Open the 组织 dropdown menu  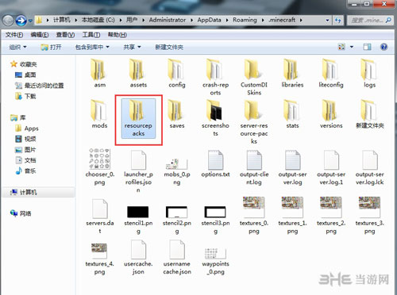pos(17,47)
